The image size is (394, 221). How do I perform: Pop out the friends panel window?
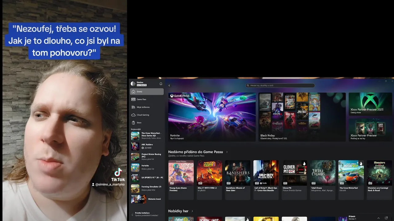(x=386, y=218)
